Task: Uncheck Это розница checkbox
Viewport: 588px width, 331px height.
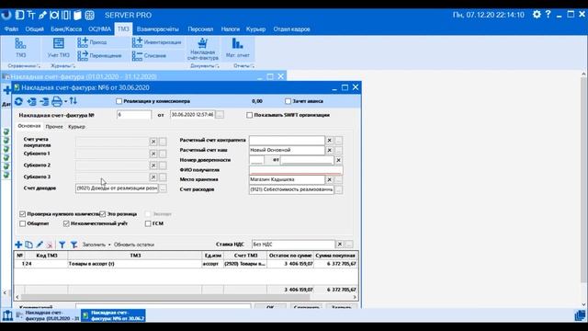Action: point(103,214)
